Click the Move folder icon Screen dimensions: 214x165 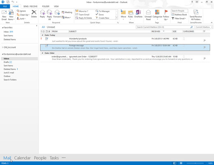(123, 12)
